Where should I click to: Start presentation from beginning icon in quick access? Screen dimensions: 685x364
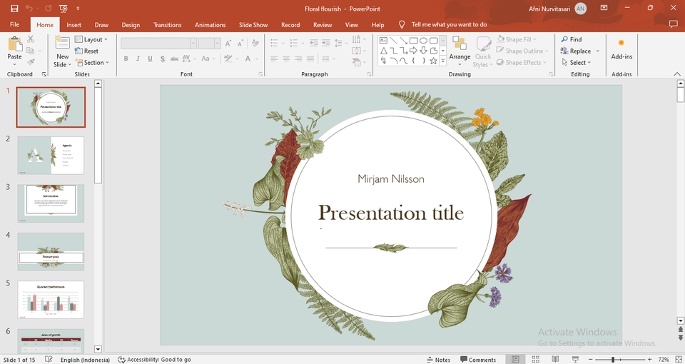64,9
